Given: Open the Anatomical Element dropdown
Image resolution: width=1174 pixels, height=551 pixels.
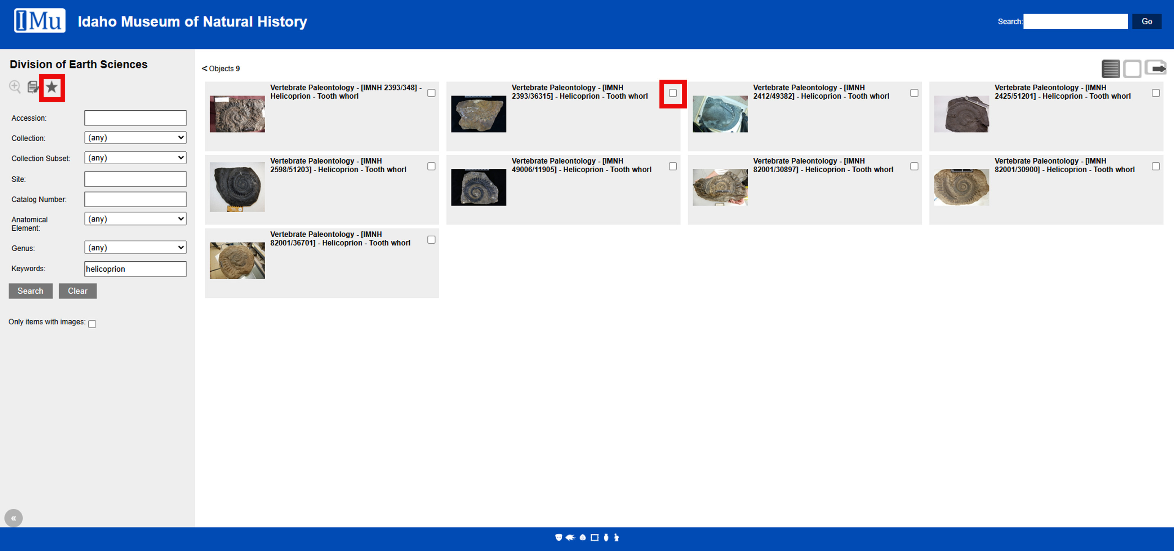Looking at the screenshot, I should (x=135, y=219).
